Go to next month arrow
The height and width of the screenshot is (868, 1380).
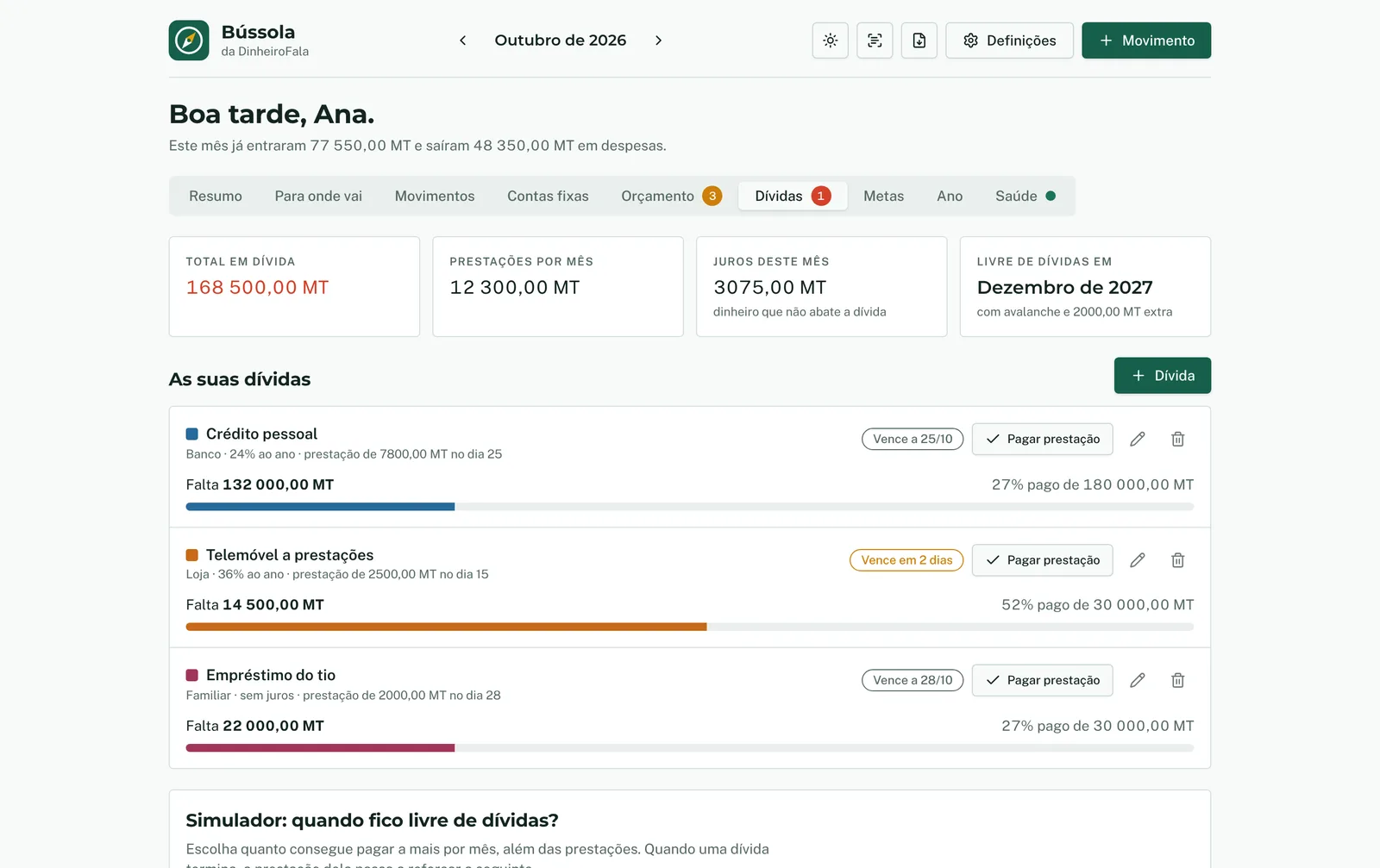658,41
